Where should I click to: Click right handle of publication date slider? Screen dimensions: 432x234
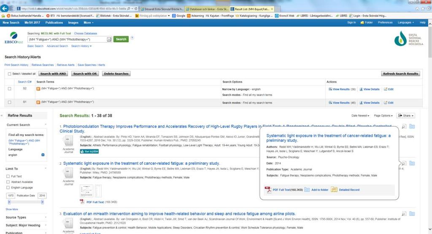tap(43, 202)
